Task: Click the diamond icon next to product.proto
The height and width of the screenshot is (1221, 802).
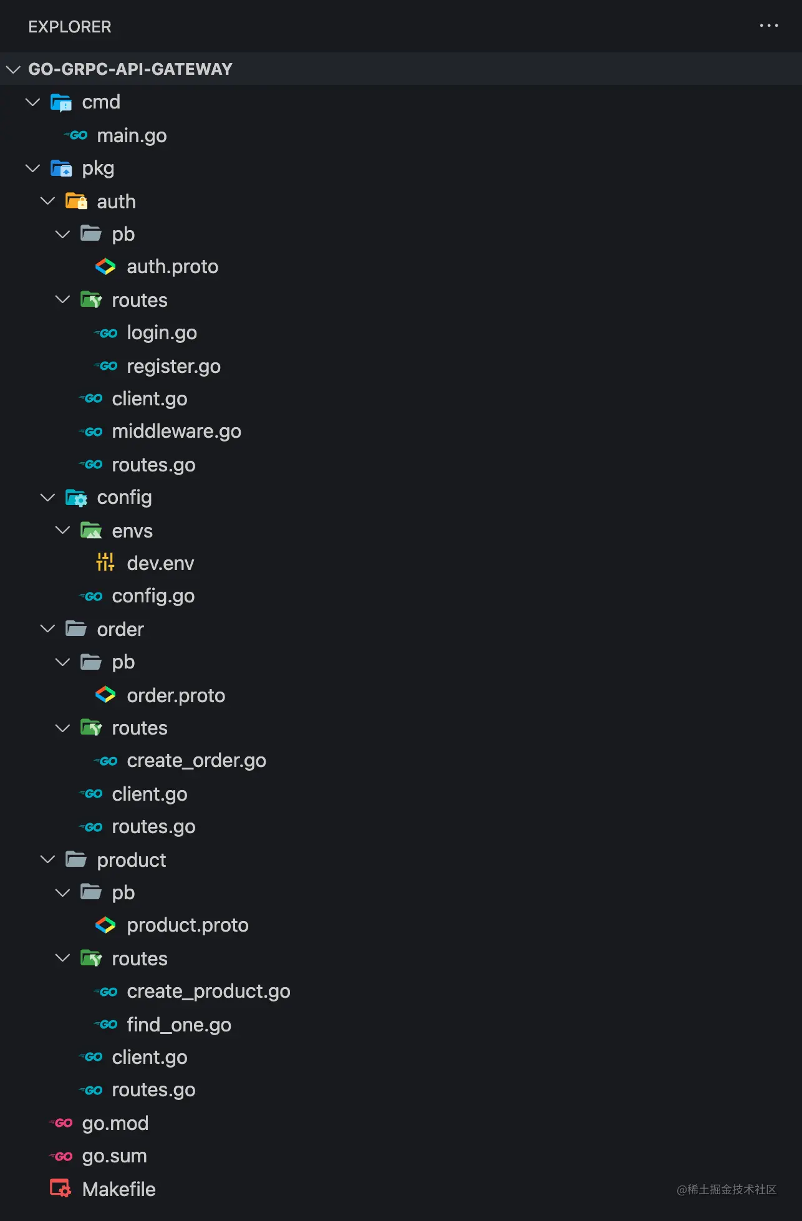Action: (105, 925)
